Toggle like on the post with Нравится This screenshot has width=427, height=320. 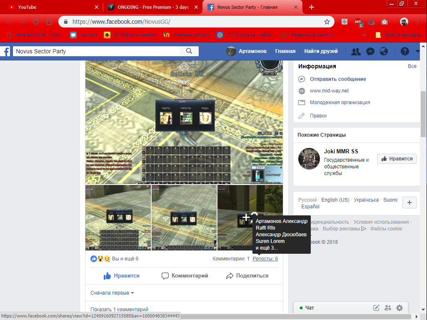[121, 276]
